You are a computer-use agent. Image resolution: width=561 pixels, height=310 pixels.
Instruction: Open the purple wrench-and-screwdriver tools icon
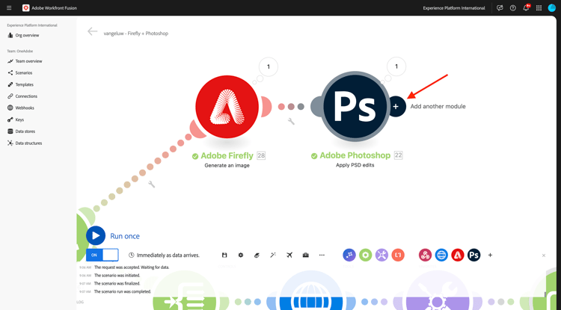click(x=381, y=255)
